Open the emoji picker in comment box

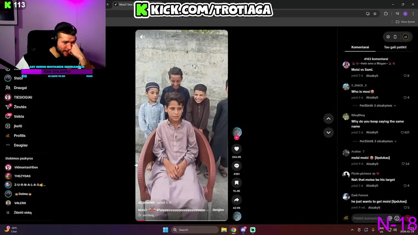point(397,218)
